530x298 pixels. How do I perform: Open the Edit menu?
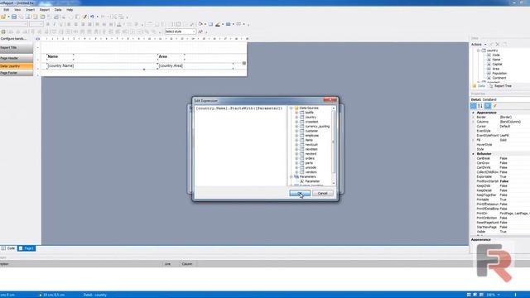[x=7, y=10]
